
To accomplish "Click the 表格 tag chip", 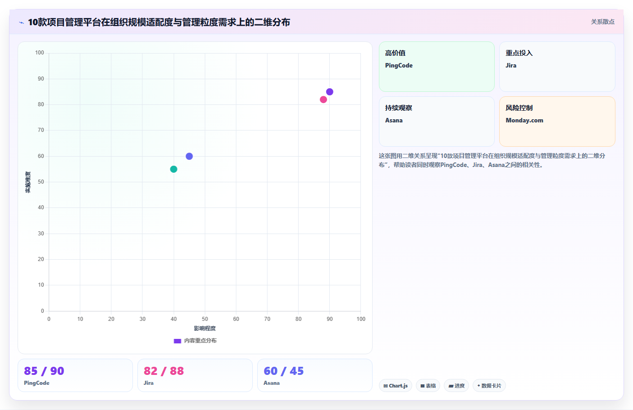I will (x=428, y=386).
